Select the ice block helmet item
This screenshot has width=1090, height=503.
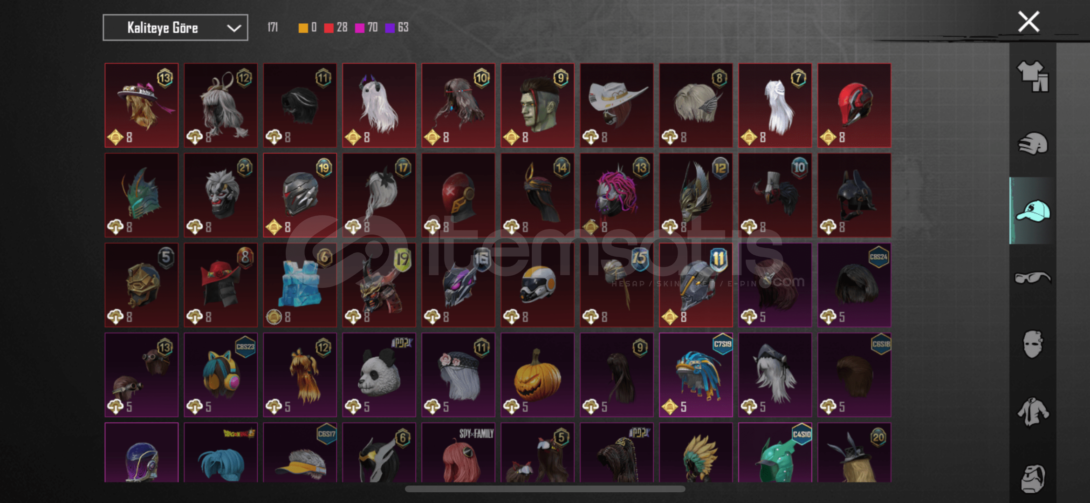[300, 285]
